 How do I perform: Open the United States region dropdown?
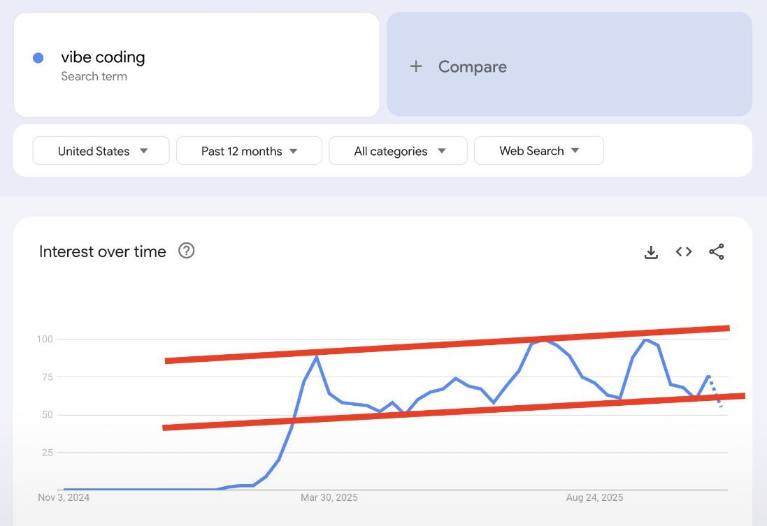pyautogui.click(x=101, y=151)
